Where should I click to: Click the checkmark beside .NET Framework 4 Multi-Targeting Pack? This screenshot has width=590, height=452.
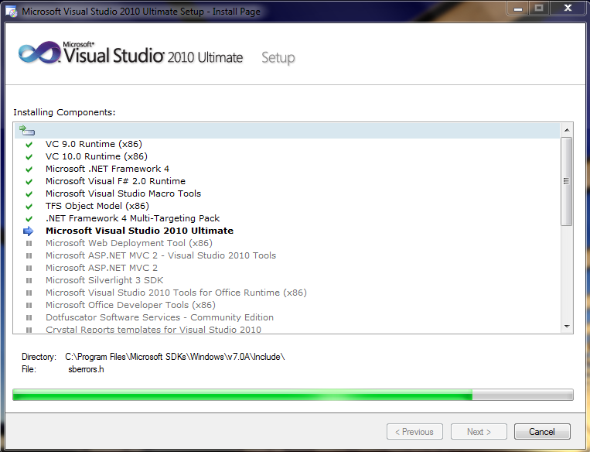click(x=29, y=219)
